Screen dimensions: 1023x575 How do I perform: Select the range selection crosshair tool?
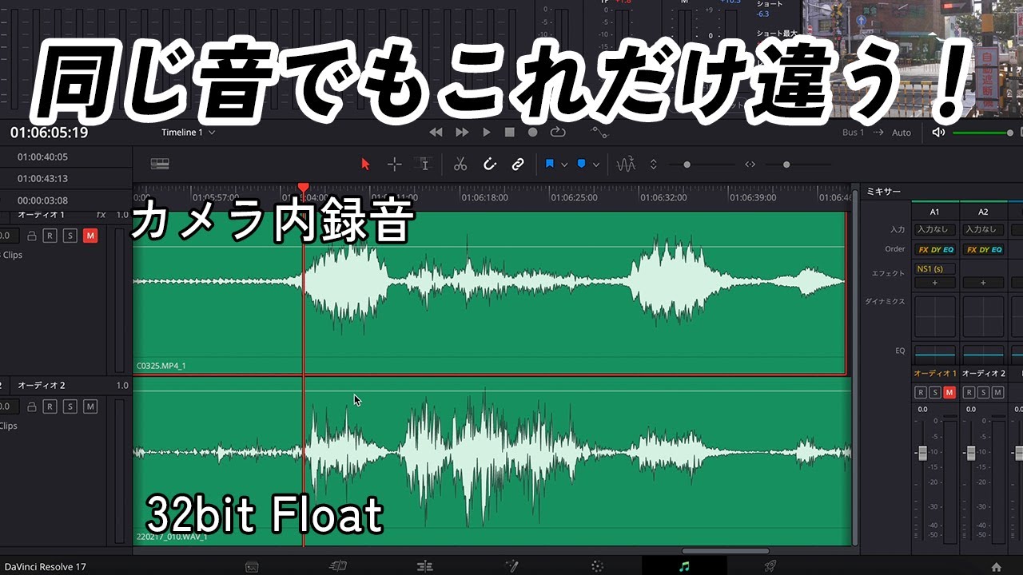(x=394, y=164)
